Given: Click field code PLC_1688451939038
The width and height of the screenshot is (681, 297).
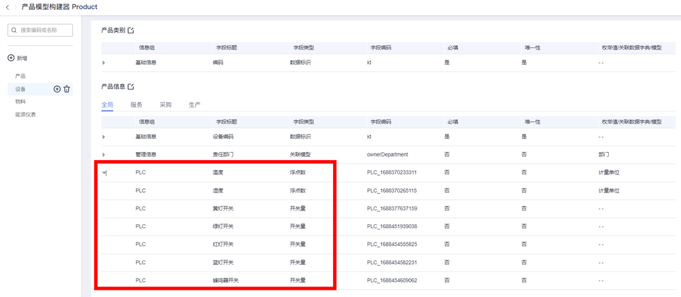Looking at the screenshot, I should point(392,226).
